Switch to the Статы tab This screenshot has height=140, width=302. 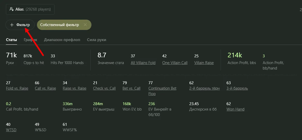tap(11, 40)
